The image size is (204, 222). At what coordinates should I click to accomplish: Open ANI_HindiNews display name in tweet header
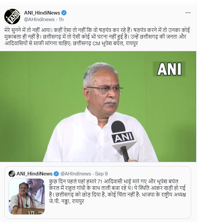pyautogui.click(x=42, y=13)
